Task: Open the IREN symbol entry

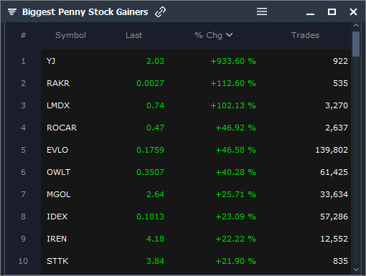Action: (57, 239)
